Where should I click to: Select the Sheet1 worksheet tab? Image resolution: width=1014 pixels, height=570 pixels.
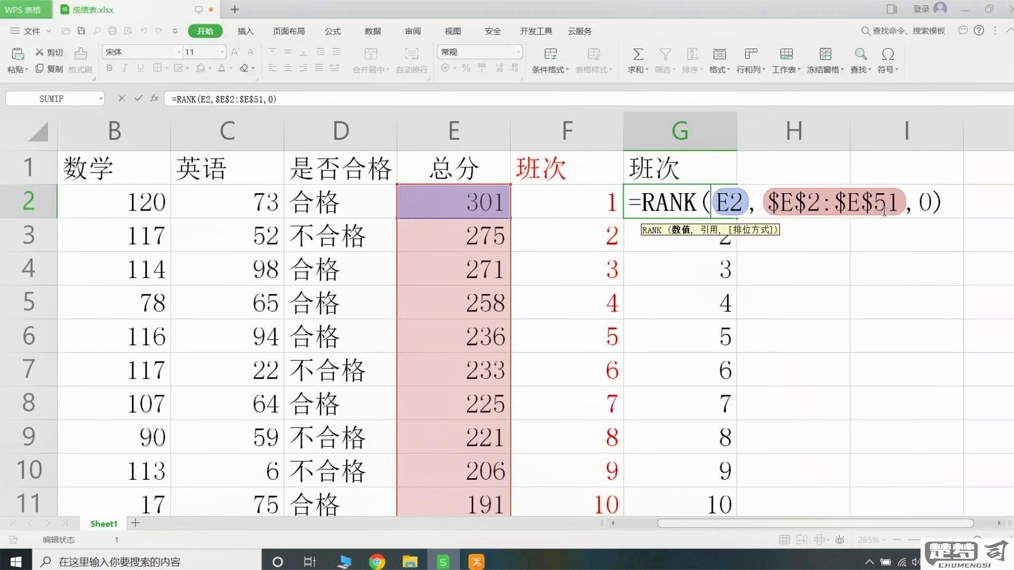tap(104, 524)
